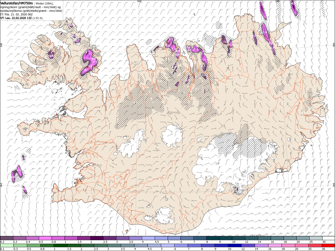335x251 pixels.
Task: Pick the 14–16 light violet swatch in lower legend
Action: coord(261,246)
